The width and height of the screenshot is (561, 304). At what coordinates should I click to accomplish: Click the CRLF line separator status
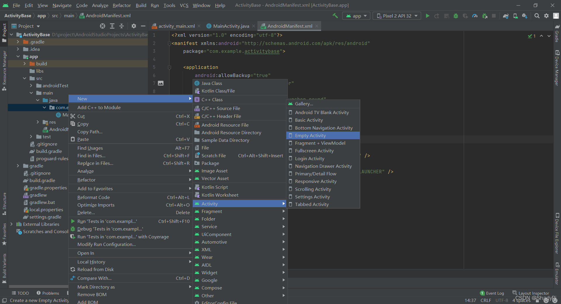pyautogui.click(x=486, y=300)
